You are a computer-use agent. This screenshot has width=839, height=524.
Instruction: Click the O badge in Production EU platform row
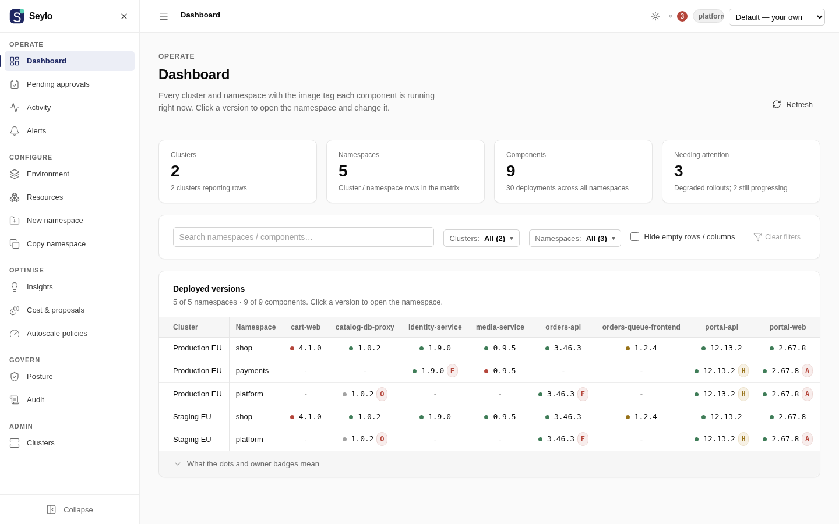[x=382, y=394]
